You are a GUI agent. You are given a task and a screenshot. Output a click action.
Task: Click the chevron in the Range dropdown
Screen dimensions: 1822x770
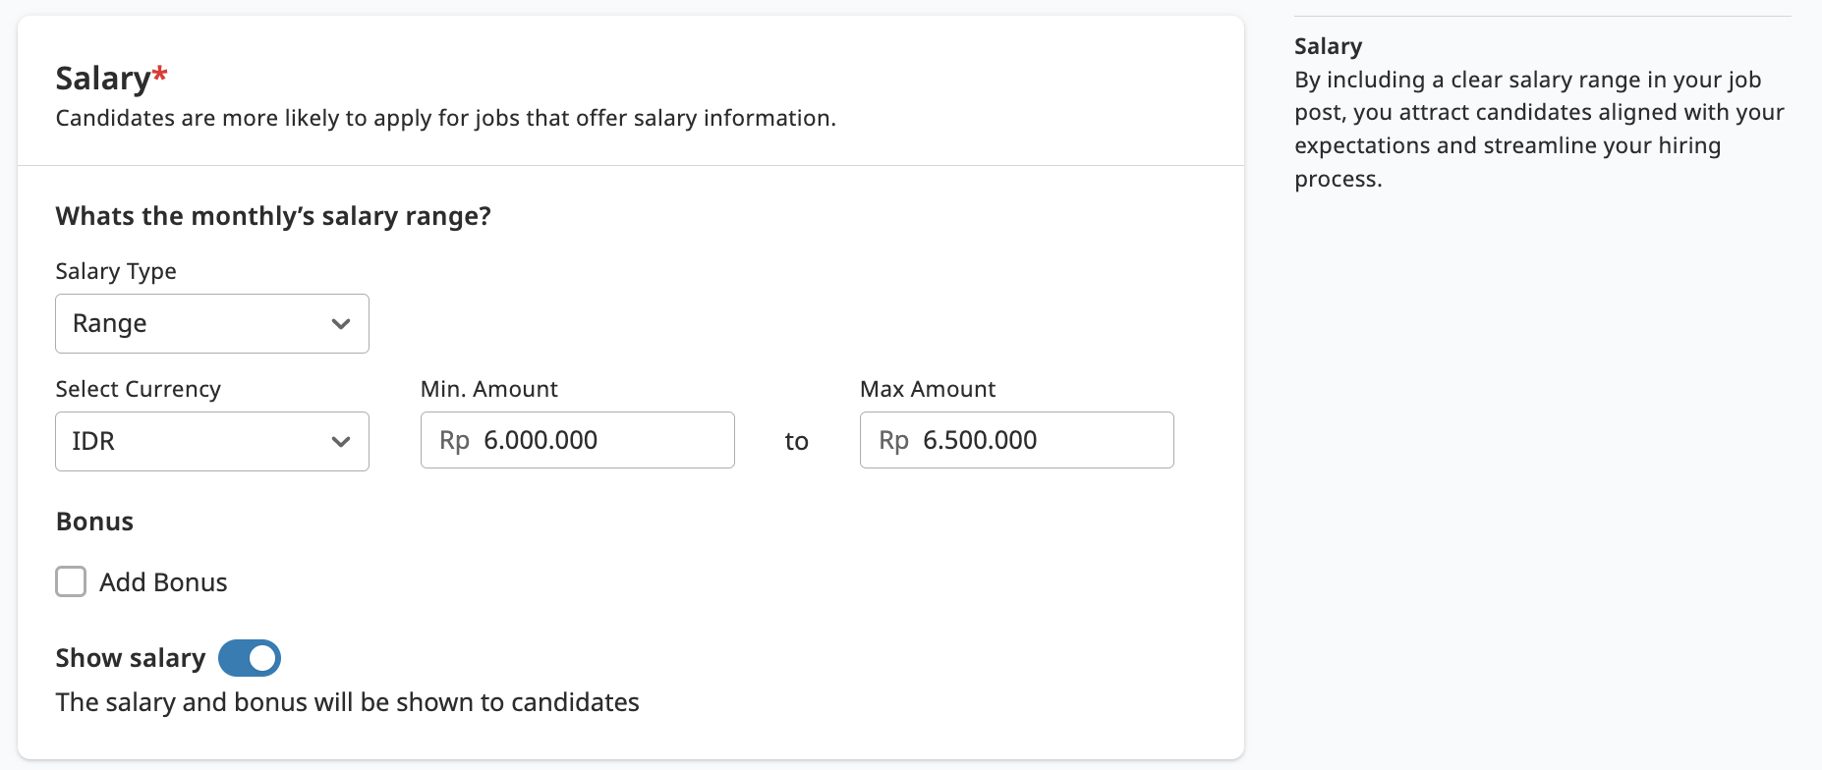(341, 324)
